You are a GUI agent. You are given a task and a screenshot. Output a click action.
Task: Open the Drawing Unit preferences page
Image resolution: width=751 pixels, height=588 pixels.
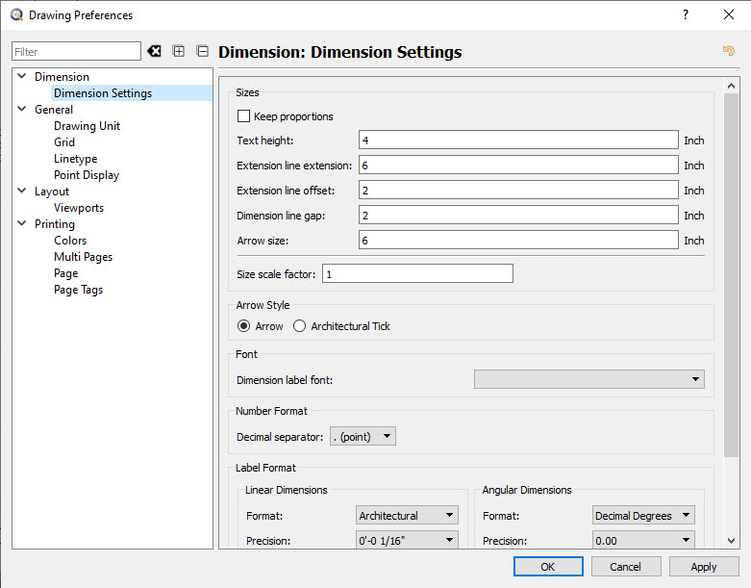coord(87,126)
